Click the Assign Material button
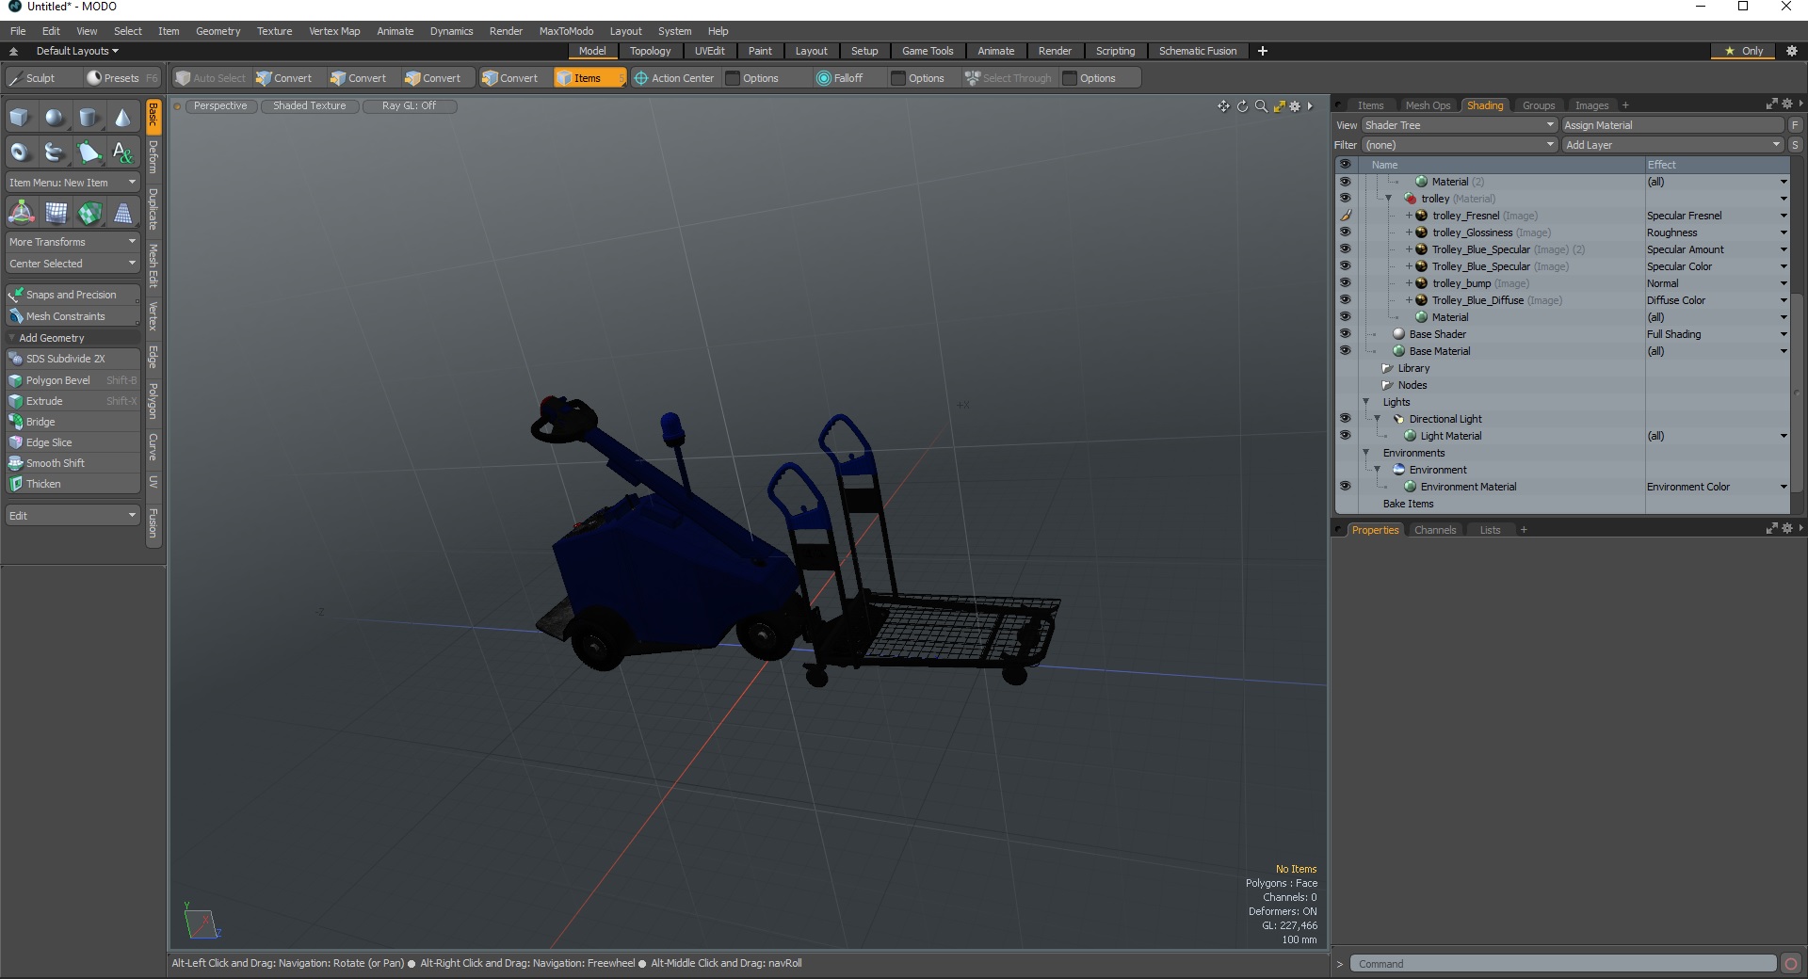Viewport: 1808px width, 979px height. pyautogui.click(x=1672, y=125)
